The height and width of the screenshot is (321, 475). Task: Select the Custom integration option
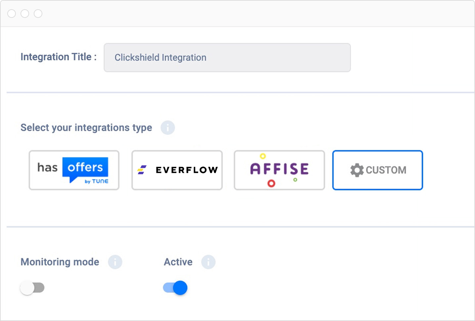click(378, 170)
